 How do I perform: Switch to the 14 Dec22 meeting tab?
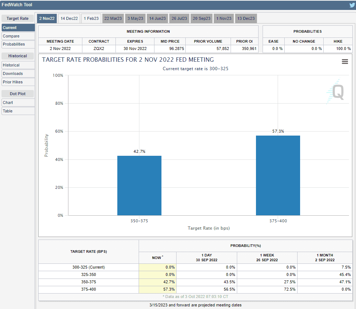click(69, 18)
